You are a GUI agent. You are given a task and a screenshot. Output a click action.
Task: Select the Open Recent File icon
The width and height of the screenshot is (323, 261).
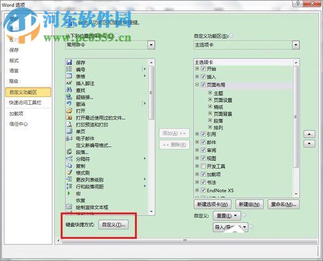pyautogui.click(x=69, y=117)
